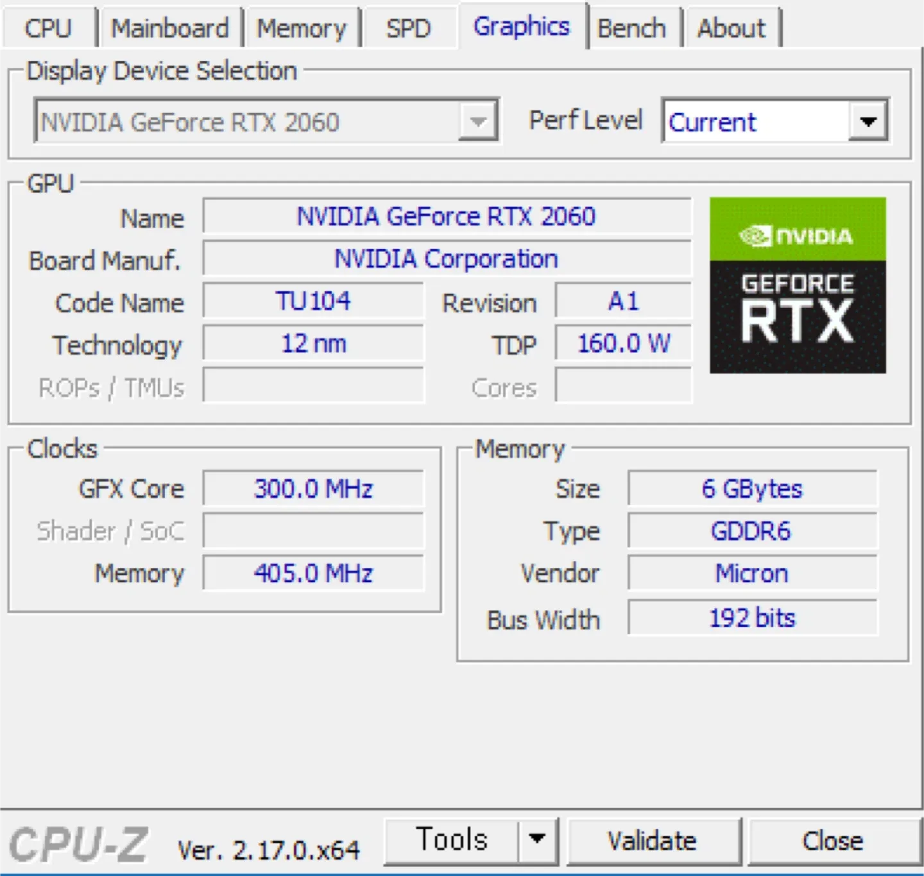
Task: Switch to the Bench tab
Action: 632,28
